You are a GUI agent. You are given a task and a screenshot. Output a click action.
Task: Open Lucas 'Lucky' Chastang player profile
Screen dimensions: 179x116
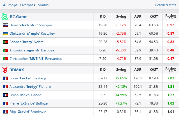pyautogui.click(x=28, y=78)
